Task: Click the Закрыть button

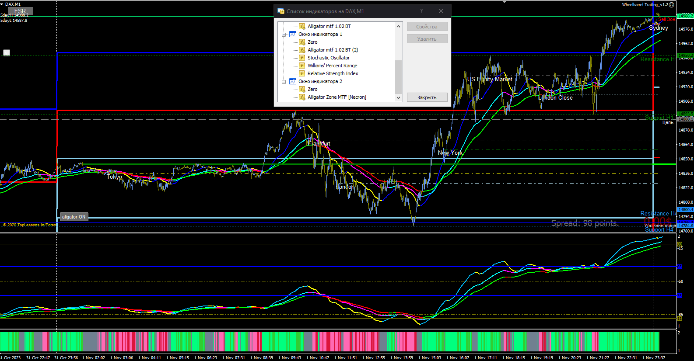Action: click(x=427, y=97)
